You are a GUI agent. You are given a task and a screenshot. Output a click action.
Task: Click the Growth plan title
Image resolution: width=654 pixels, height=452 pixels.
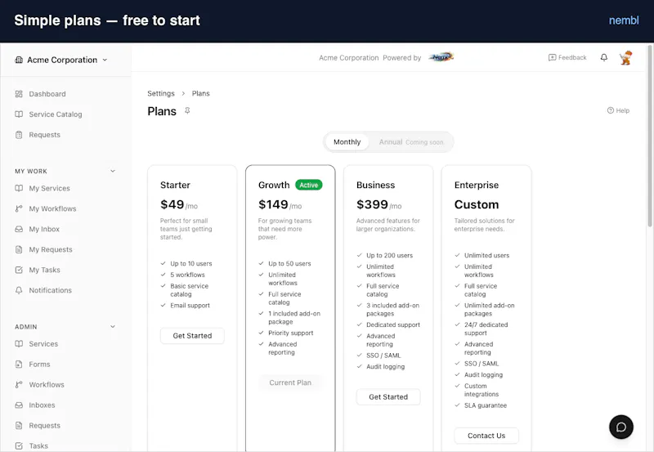[x=274, y=186]
